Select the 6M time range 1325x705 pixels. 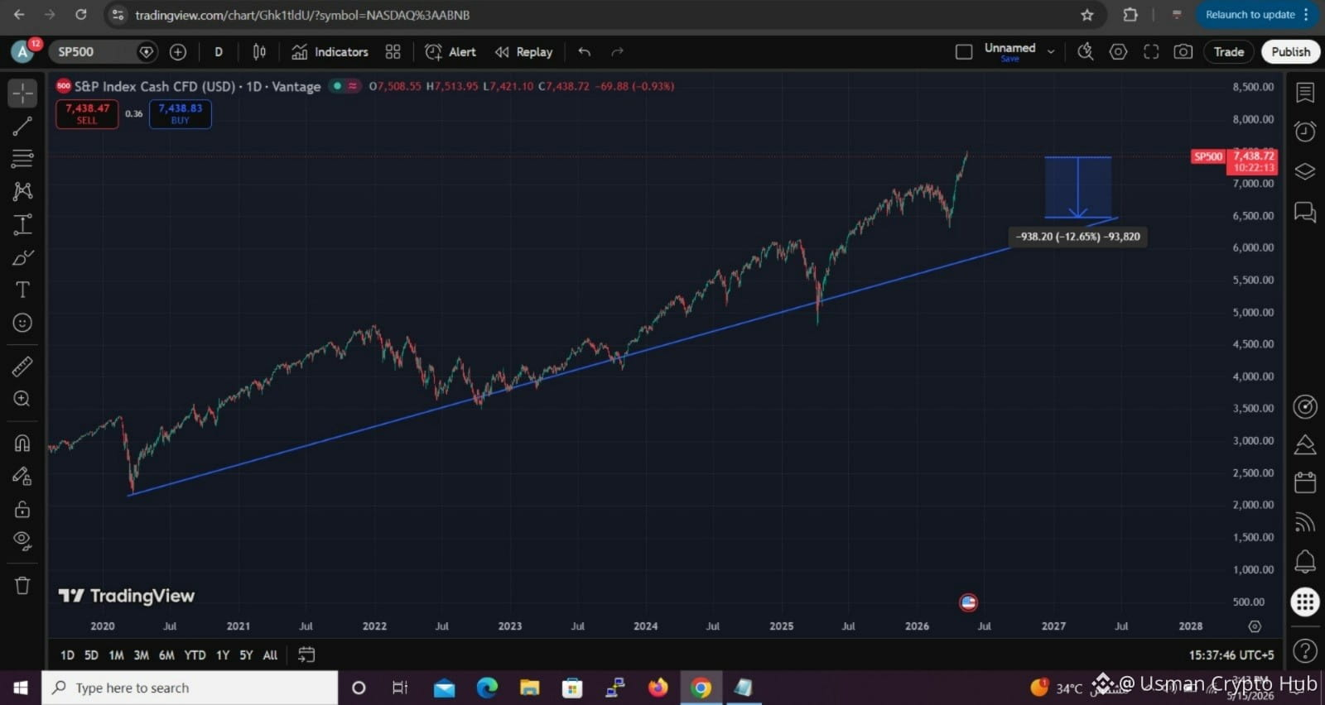(x=166, y=655)
